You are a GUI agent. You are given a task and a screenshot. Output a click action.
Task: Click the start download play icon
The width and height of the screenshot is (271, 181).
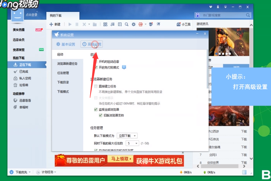[x=70, y=24]
